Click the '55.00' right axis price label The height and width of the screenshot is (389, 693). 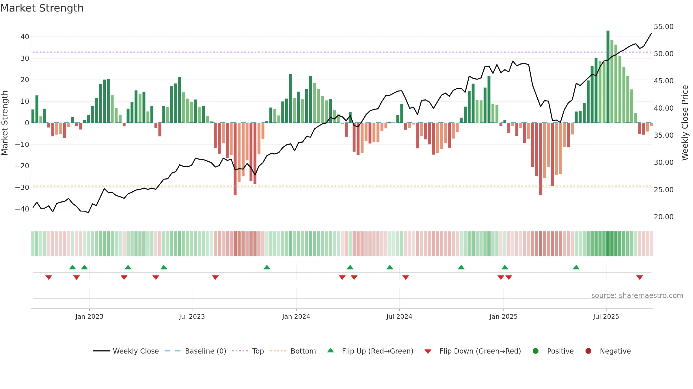664,27
